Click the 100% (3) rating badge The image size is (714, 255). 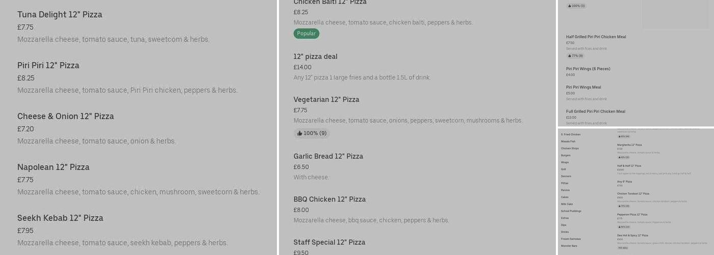pyautogui.click(x=576, y=6)
